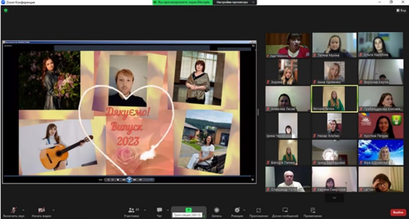
Task: Click the green share screen button
Action: [188, 210]
